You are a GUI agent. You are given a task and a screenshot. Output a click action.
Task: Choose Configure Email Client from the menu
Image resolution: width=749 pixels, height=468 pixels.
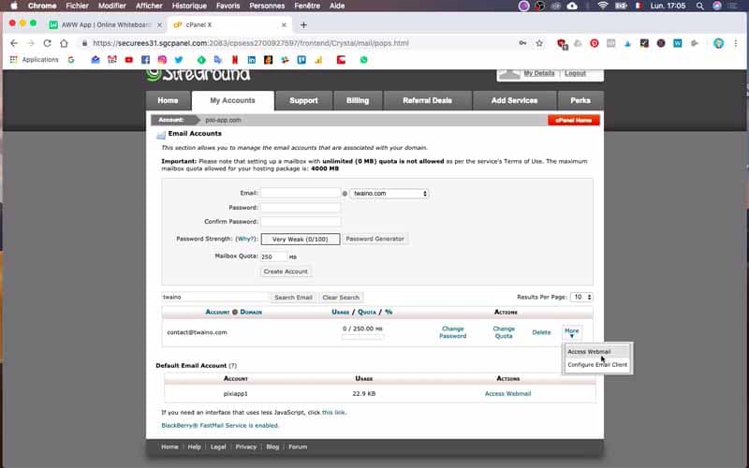(x=597, y=365)
